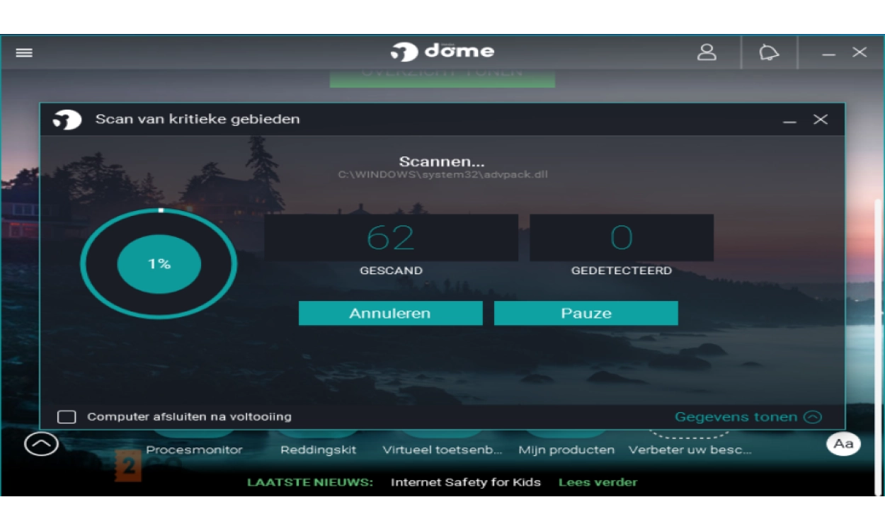Image resolution: width=885 pixels, height=531 pixels.
Task: Open Reddingskit
Action: [x=318, y=450]
